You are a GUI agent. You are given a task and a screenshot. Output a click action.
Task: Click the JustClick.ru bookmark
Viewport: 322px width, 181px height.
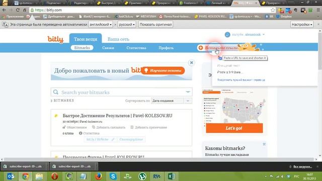[x=124, y=17]
